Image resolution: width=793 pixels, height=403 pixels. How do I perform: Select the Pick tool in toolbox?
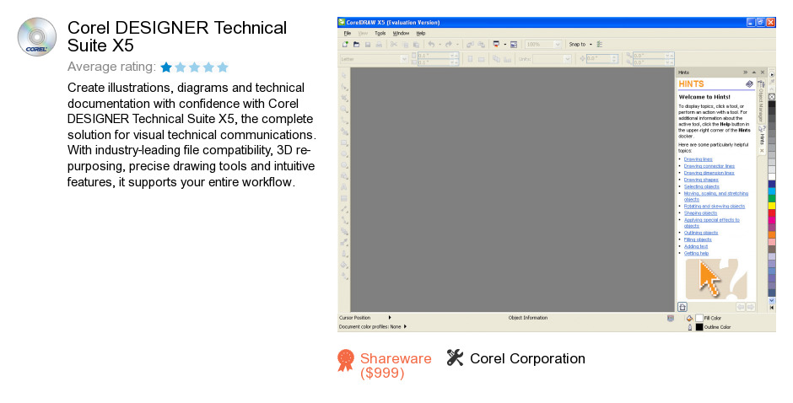point(344,76)
